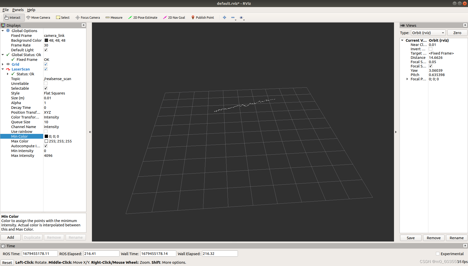The width and height of the screenshot is (468, 266).
Task: Toggle the LaserScan display checkbox
Action: [46, 69]
